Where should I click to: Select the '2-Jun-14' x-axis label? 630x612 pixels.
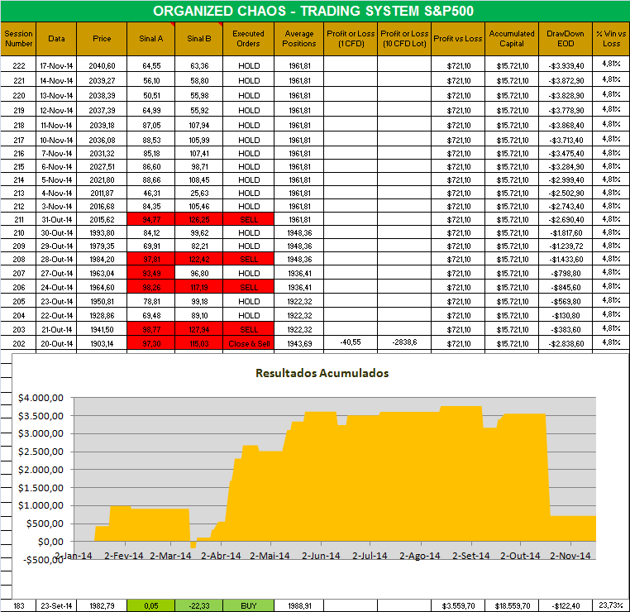[x=321, y=556]
